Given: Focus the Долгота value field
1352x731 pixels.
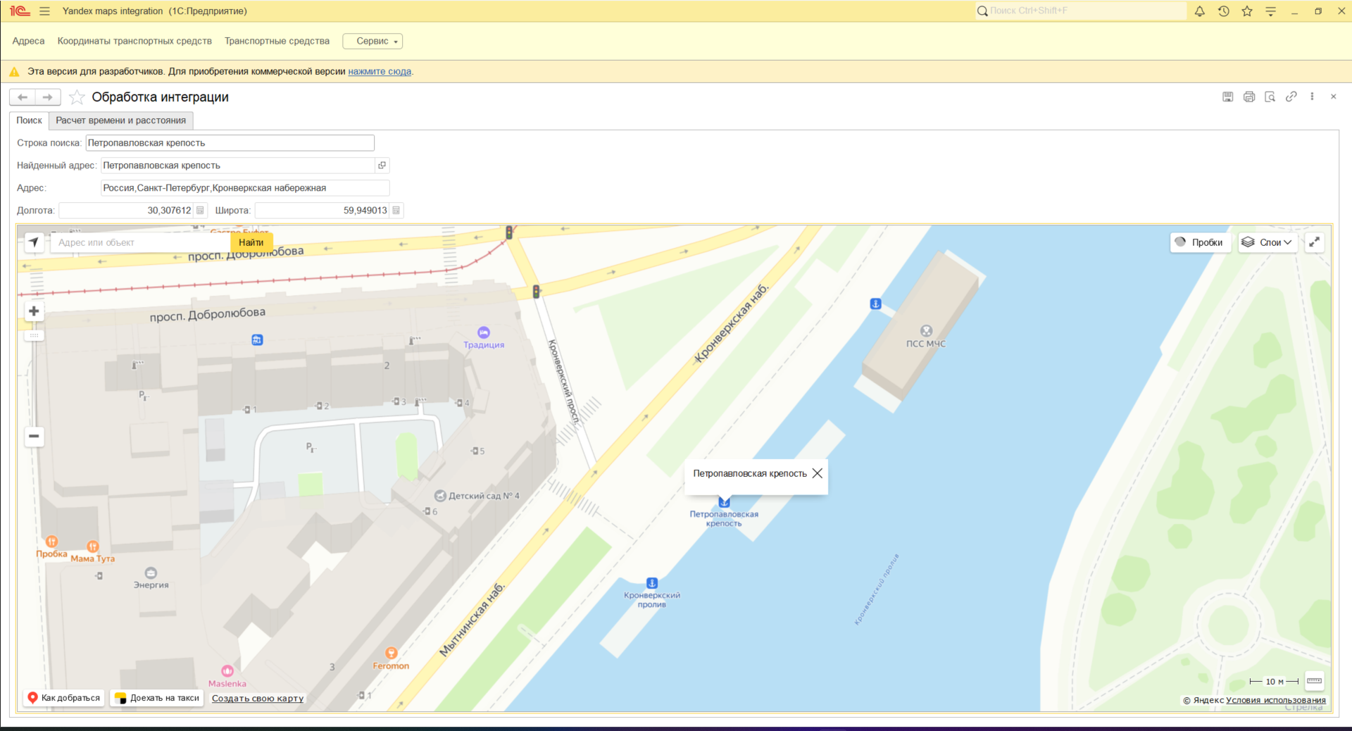Looking at the screenshot, I should [126, 211].
